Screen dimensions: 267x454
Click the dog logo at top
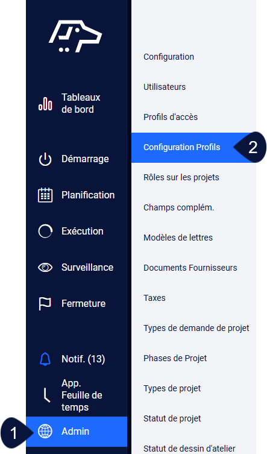pos(75,36)
